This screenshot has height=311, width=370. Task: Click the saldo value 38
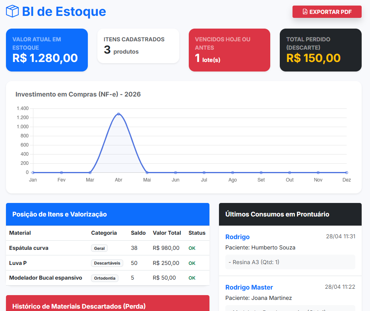pyautogui.click(x=134, y=248)
